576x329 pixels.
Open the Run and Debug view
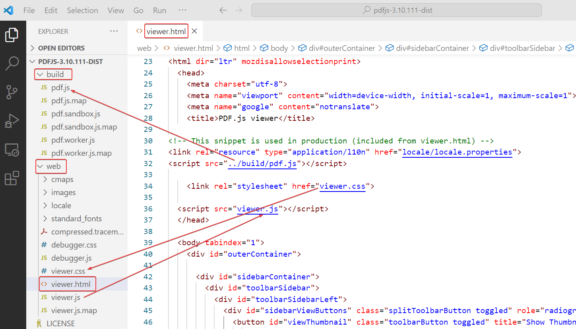(x=12, y=121)
